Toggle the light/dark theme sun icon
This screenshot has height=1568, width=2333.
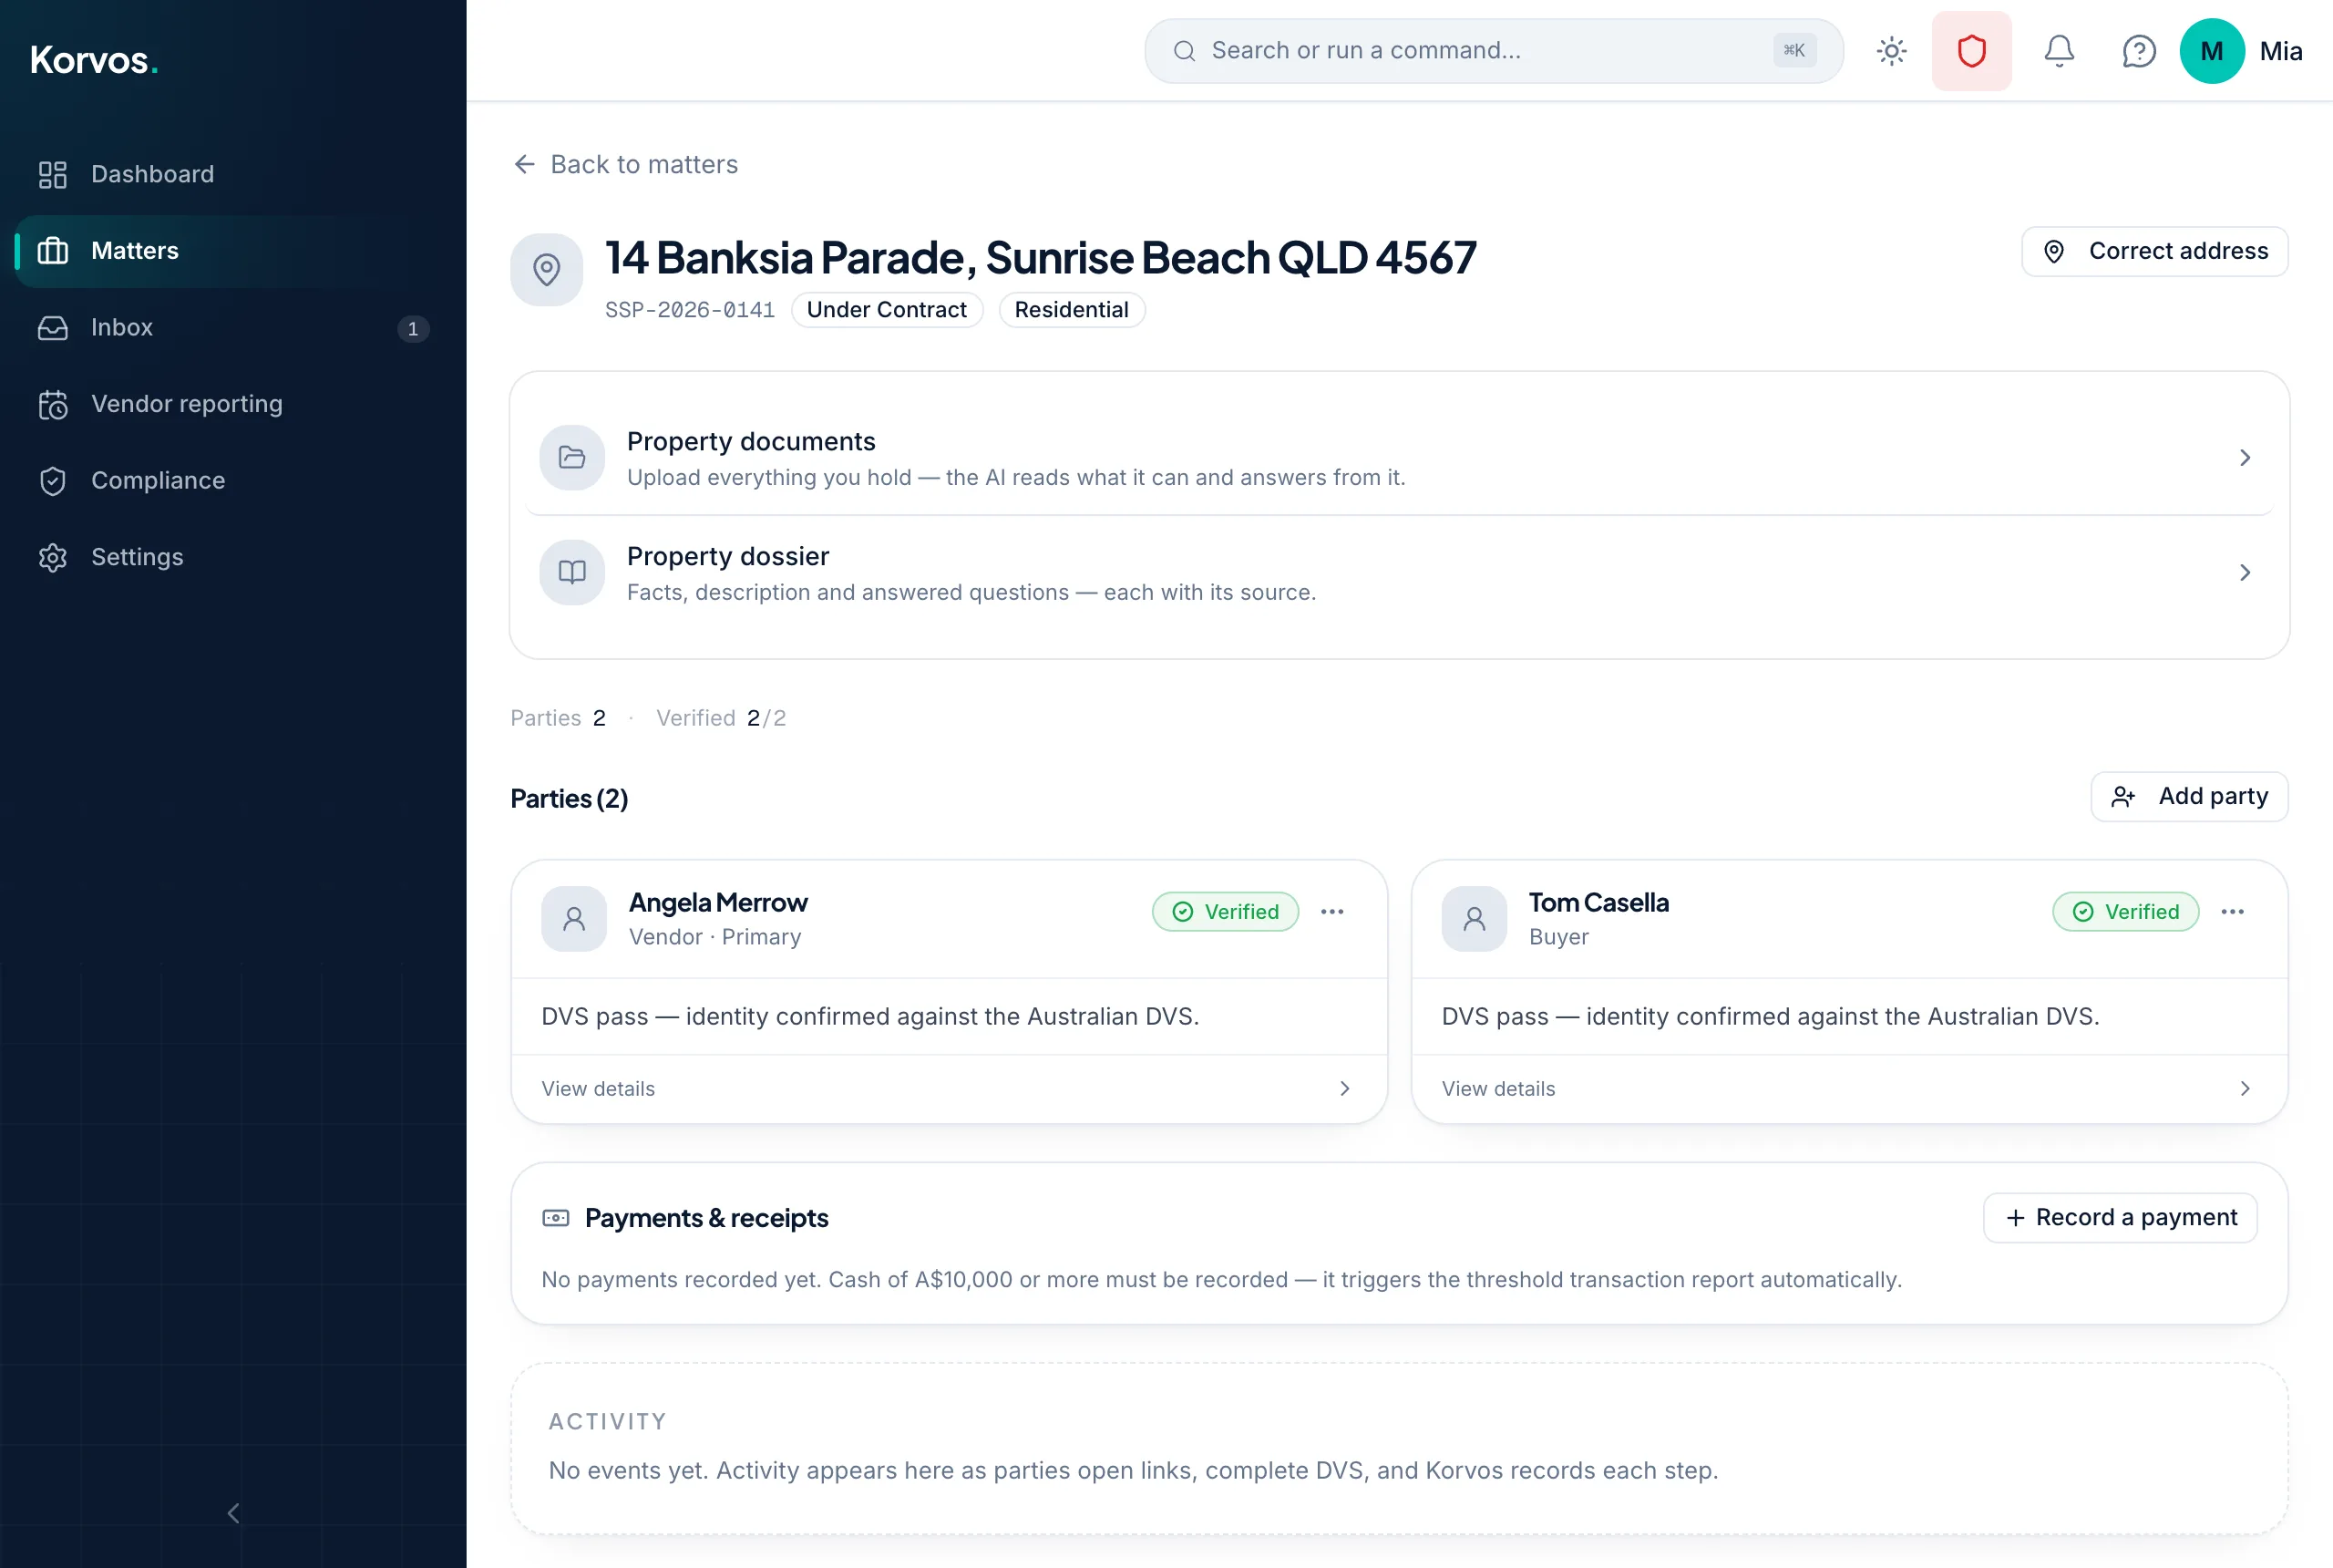click(x=1891, y=51)
